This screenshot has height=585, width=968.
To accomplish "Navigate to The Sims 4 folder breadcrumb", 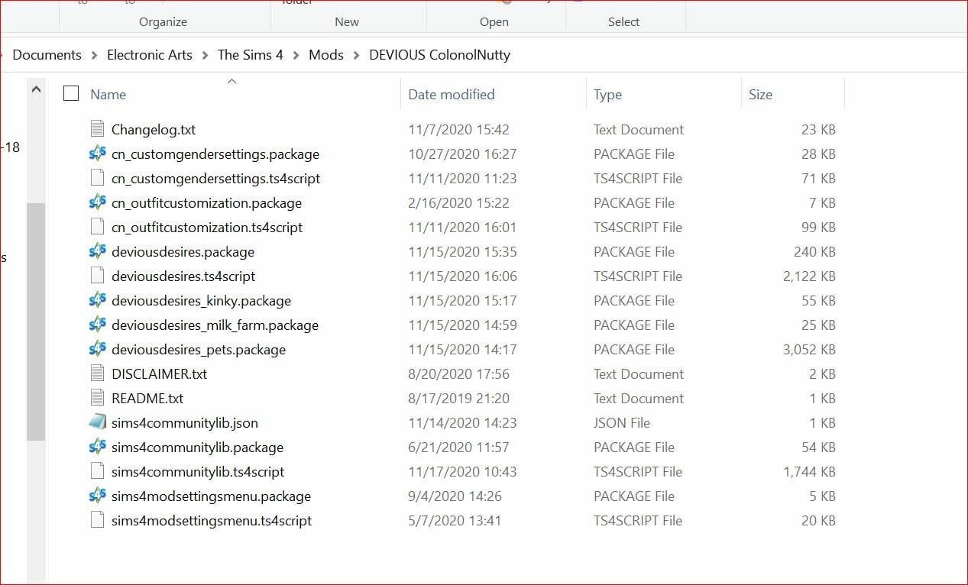I will [251, 55].
